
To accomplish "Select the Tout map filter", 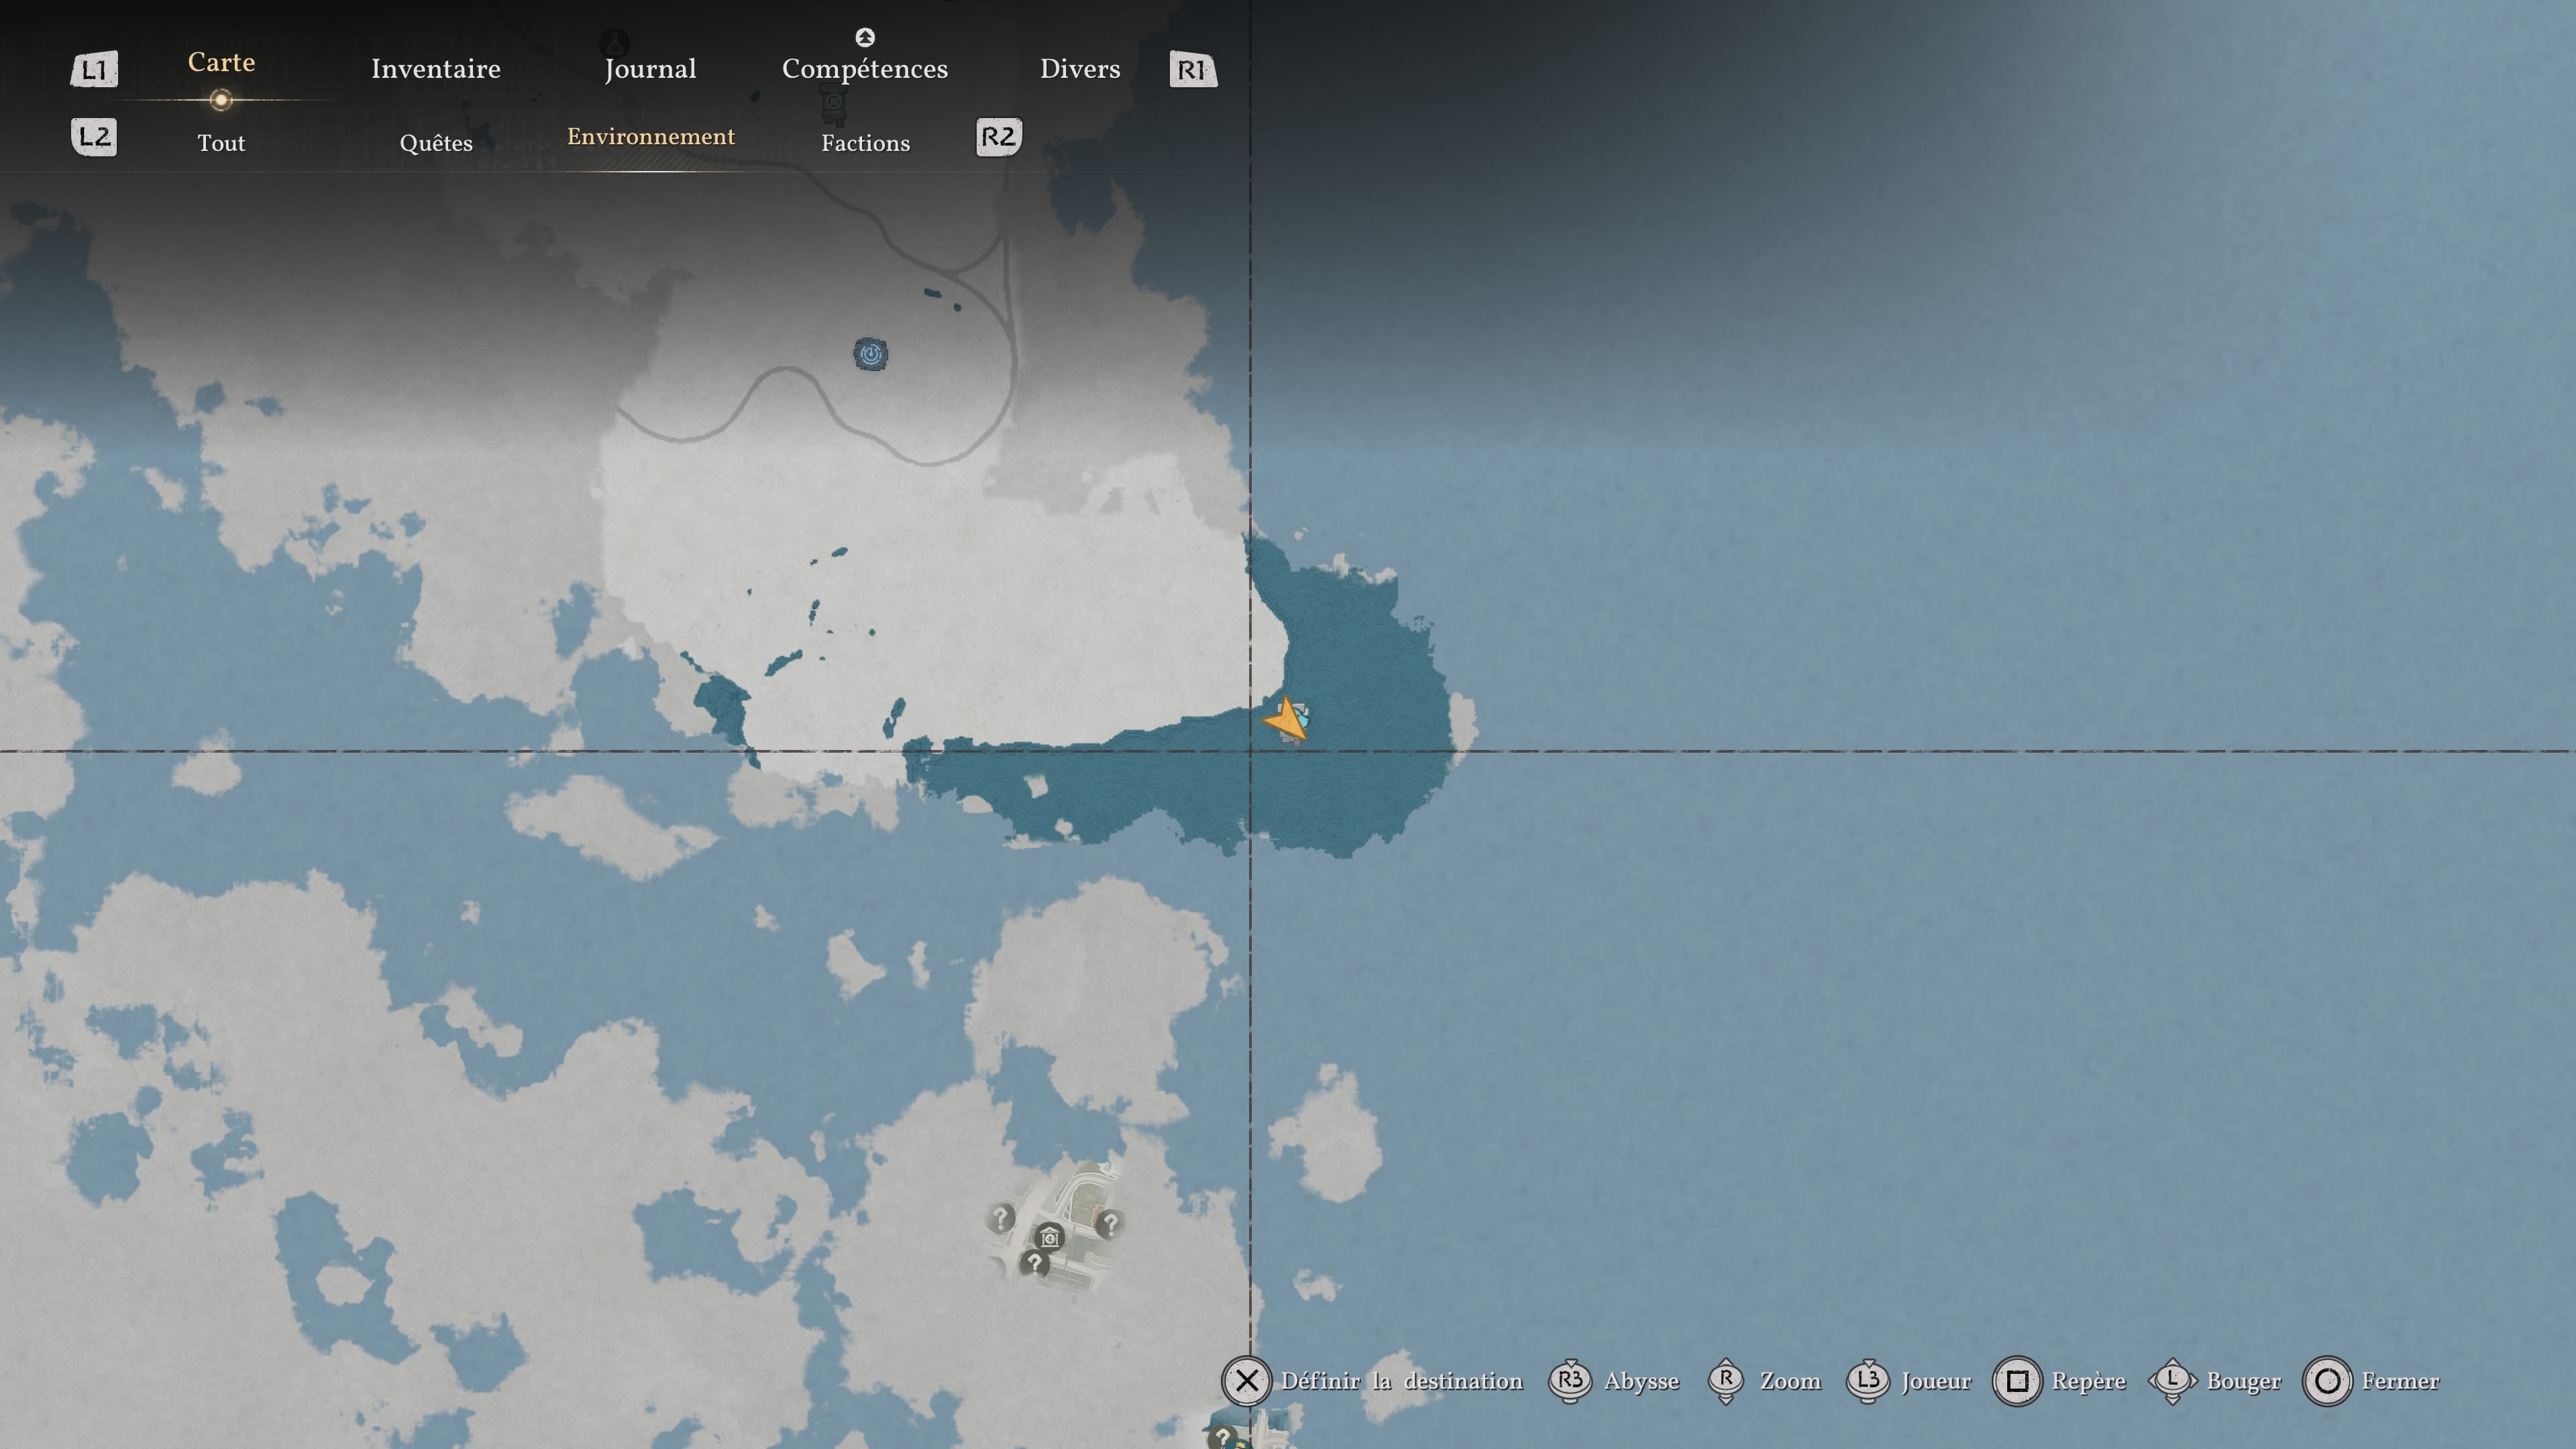I will [221, 143].
